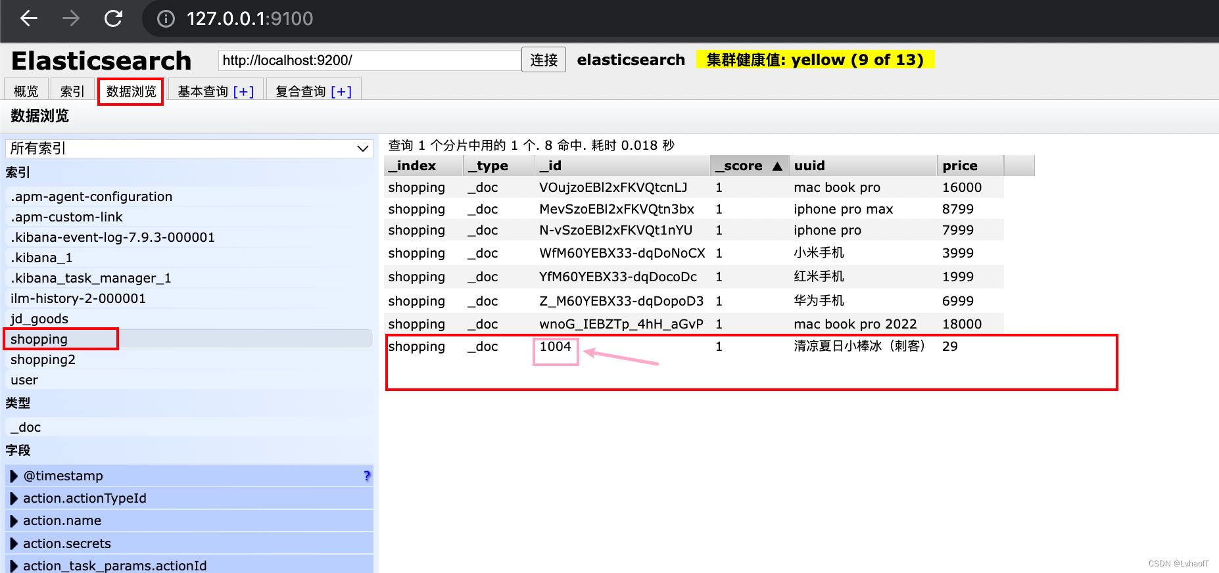
Task: Select the .apm-agent-configuration index
Action: [x=189, y=196]
